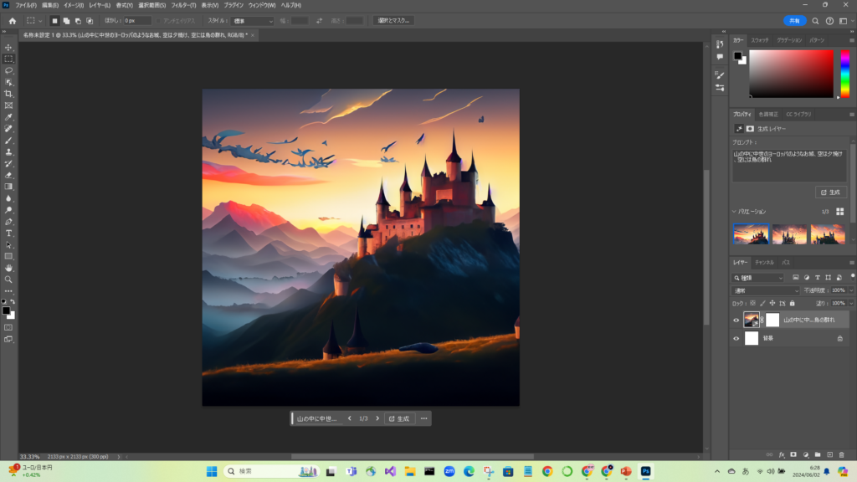857x482 pixels.
Task: Pick the Crop tool
Action: [x=8, y=94]
